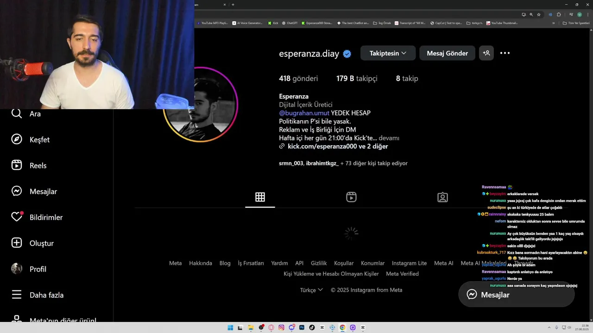Click the Meta Verified footer link
Screen dimensions: 593x333
(402, 274)
